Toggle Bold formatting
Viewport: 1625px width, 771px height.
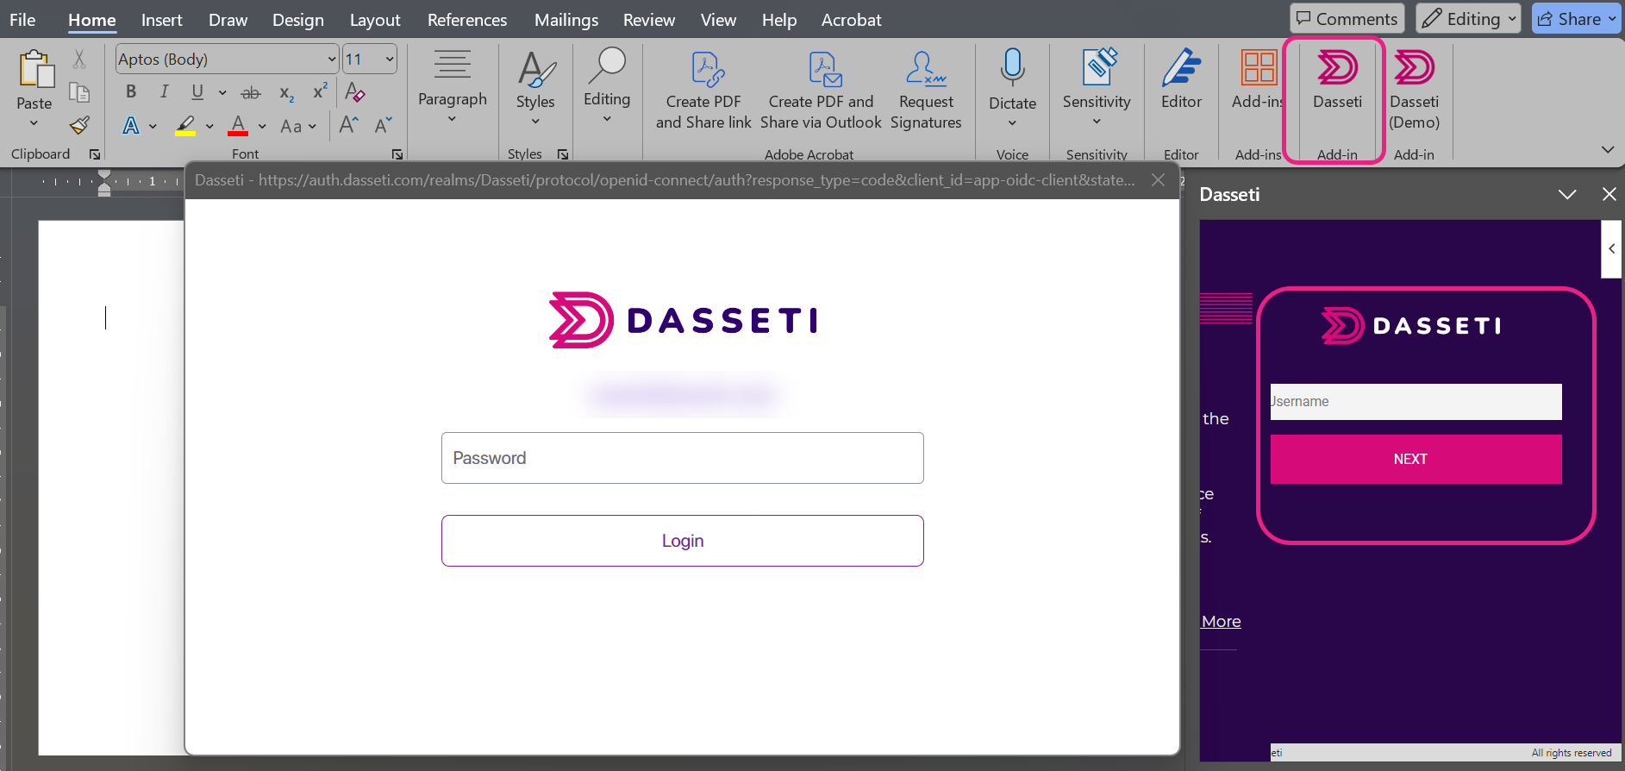click(131, 91)
